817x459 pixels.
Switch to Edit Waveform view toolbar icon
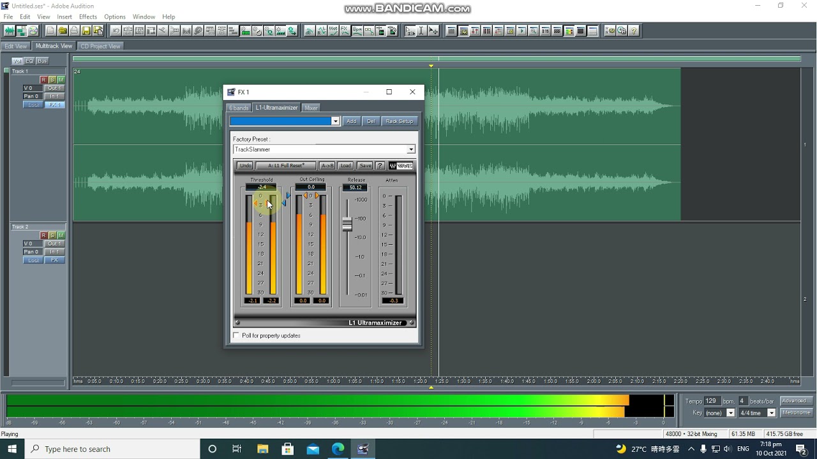tap(10, 31)
